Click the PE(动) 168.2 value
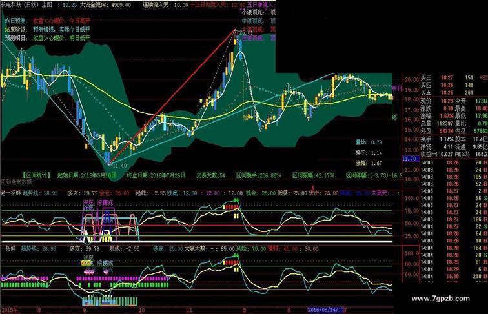Screen dimensions: 488x314 coord(472,154)
